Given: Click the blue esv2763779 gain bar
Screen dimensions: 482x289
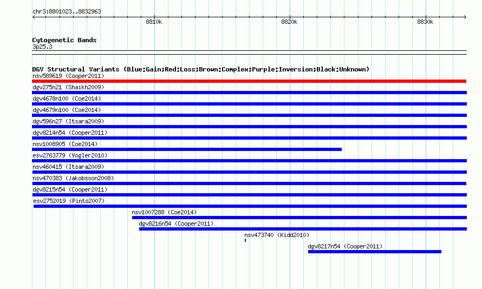Looking at the screenshot, I should pos(249,161).
